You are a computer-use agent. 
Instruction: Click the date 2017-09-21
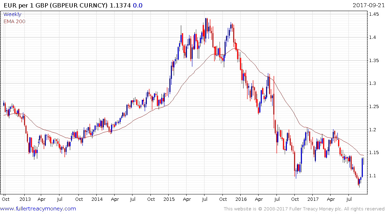point(369,5)
